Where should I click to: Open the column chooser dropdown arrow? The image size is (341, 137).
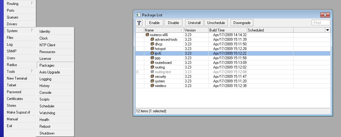(x=327, y=30)
